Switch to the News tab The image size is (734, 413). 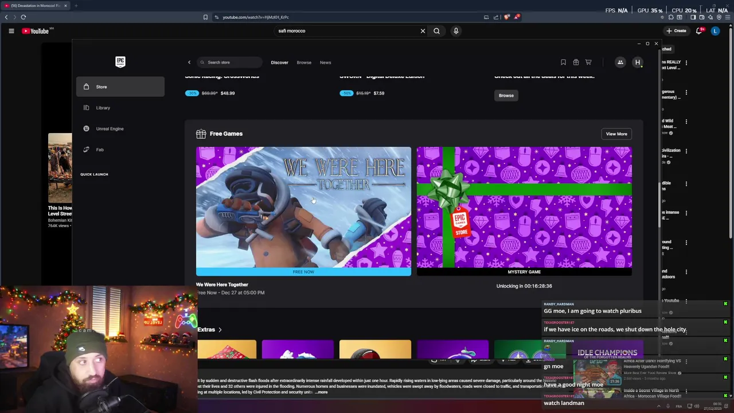[x=325, y=62]
